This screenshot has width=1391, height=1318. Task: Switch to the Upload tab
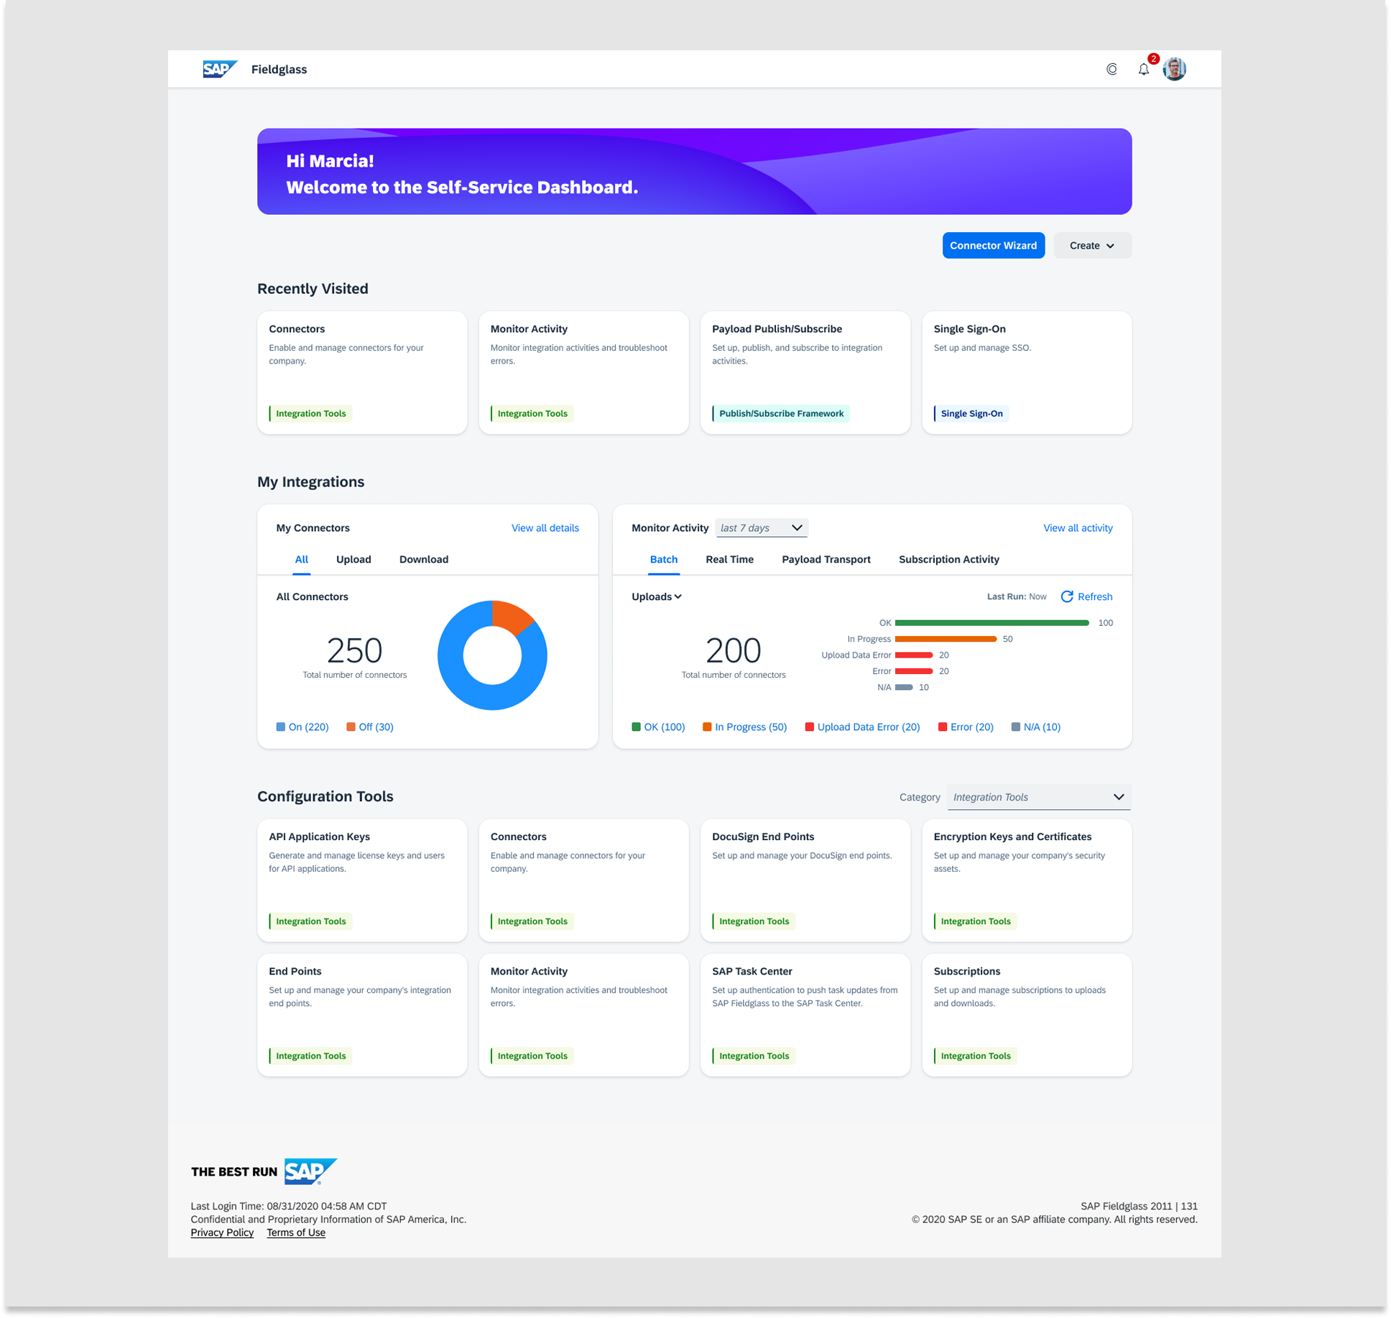353,559
